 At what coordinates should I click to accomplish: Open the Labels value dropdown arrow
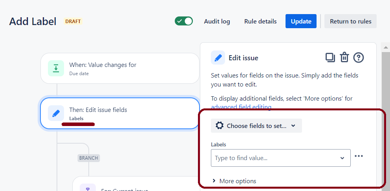[342, 158]
